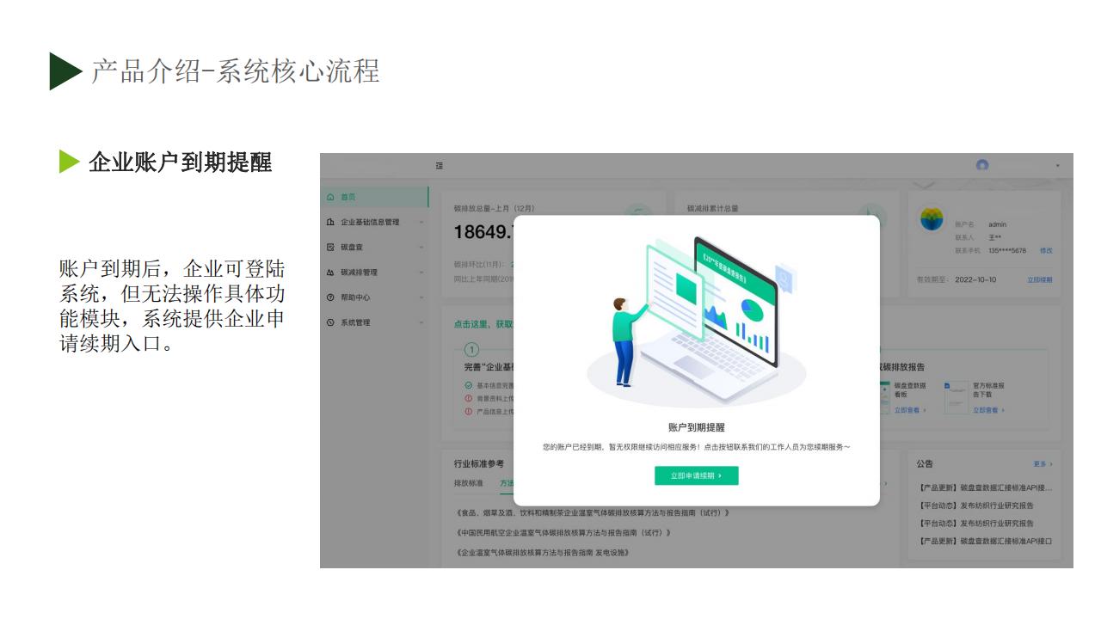Screen dimensions: 1101x619
Task: Click the 更多 link in 公告 panel
Action: (x=1043, y=464)
